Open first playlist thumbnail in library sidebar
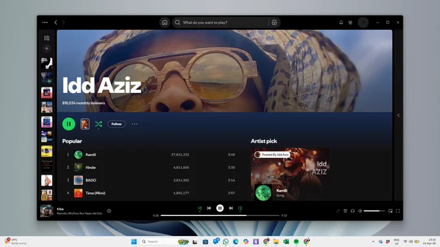 (x=47, y=63)
